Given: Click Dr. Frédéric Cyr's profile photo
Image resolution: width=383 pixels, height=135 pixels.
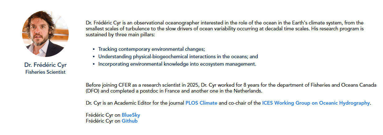Looking at the screenshot, I should [x=45, y=34].
